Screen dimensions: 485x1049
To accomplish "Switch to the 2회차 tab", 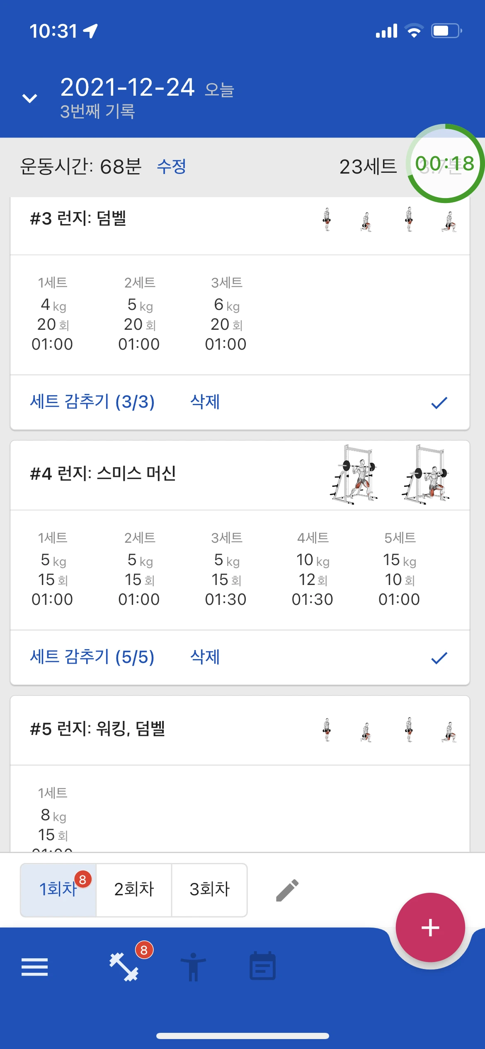I will (x=134, y=890).
